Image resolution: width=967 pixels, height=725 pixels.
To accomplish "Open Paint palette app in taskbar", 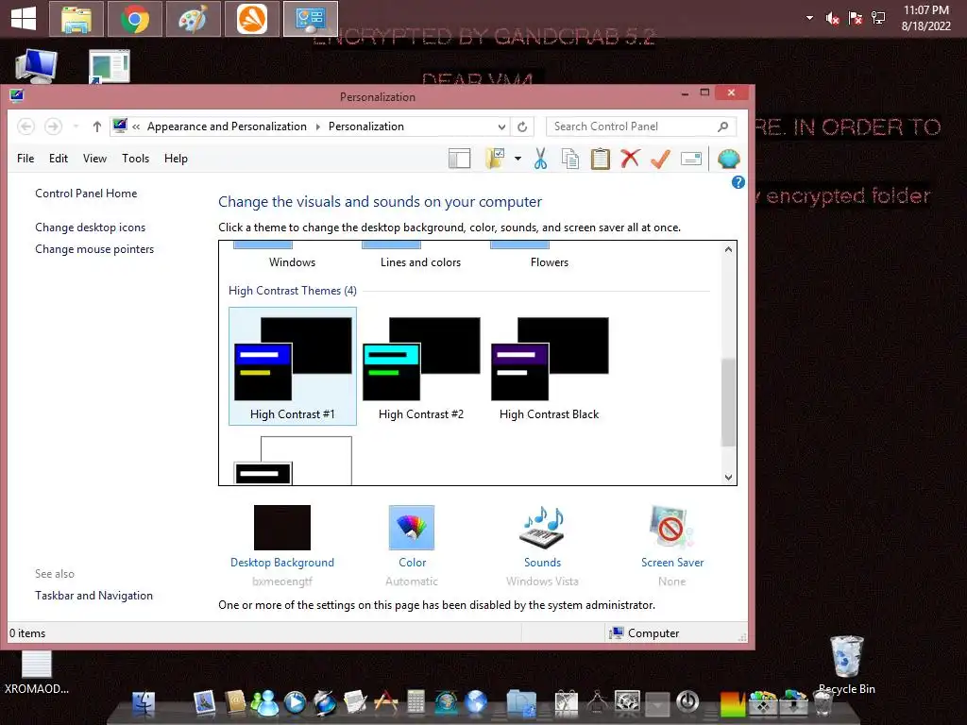I will tap(194, 19).
